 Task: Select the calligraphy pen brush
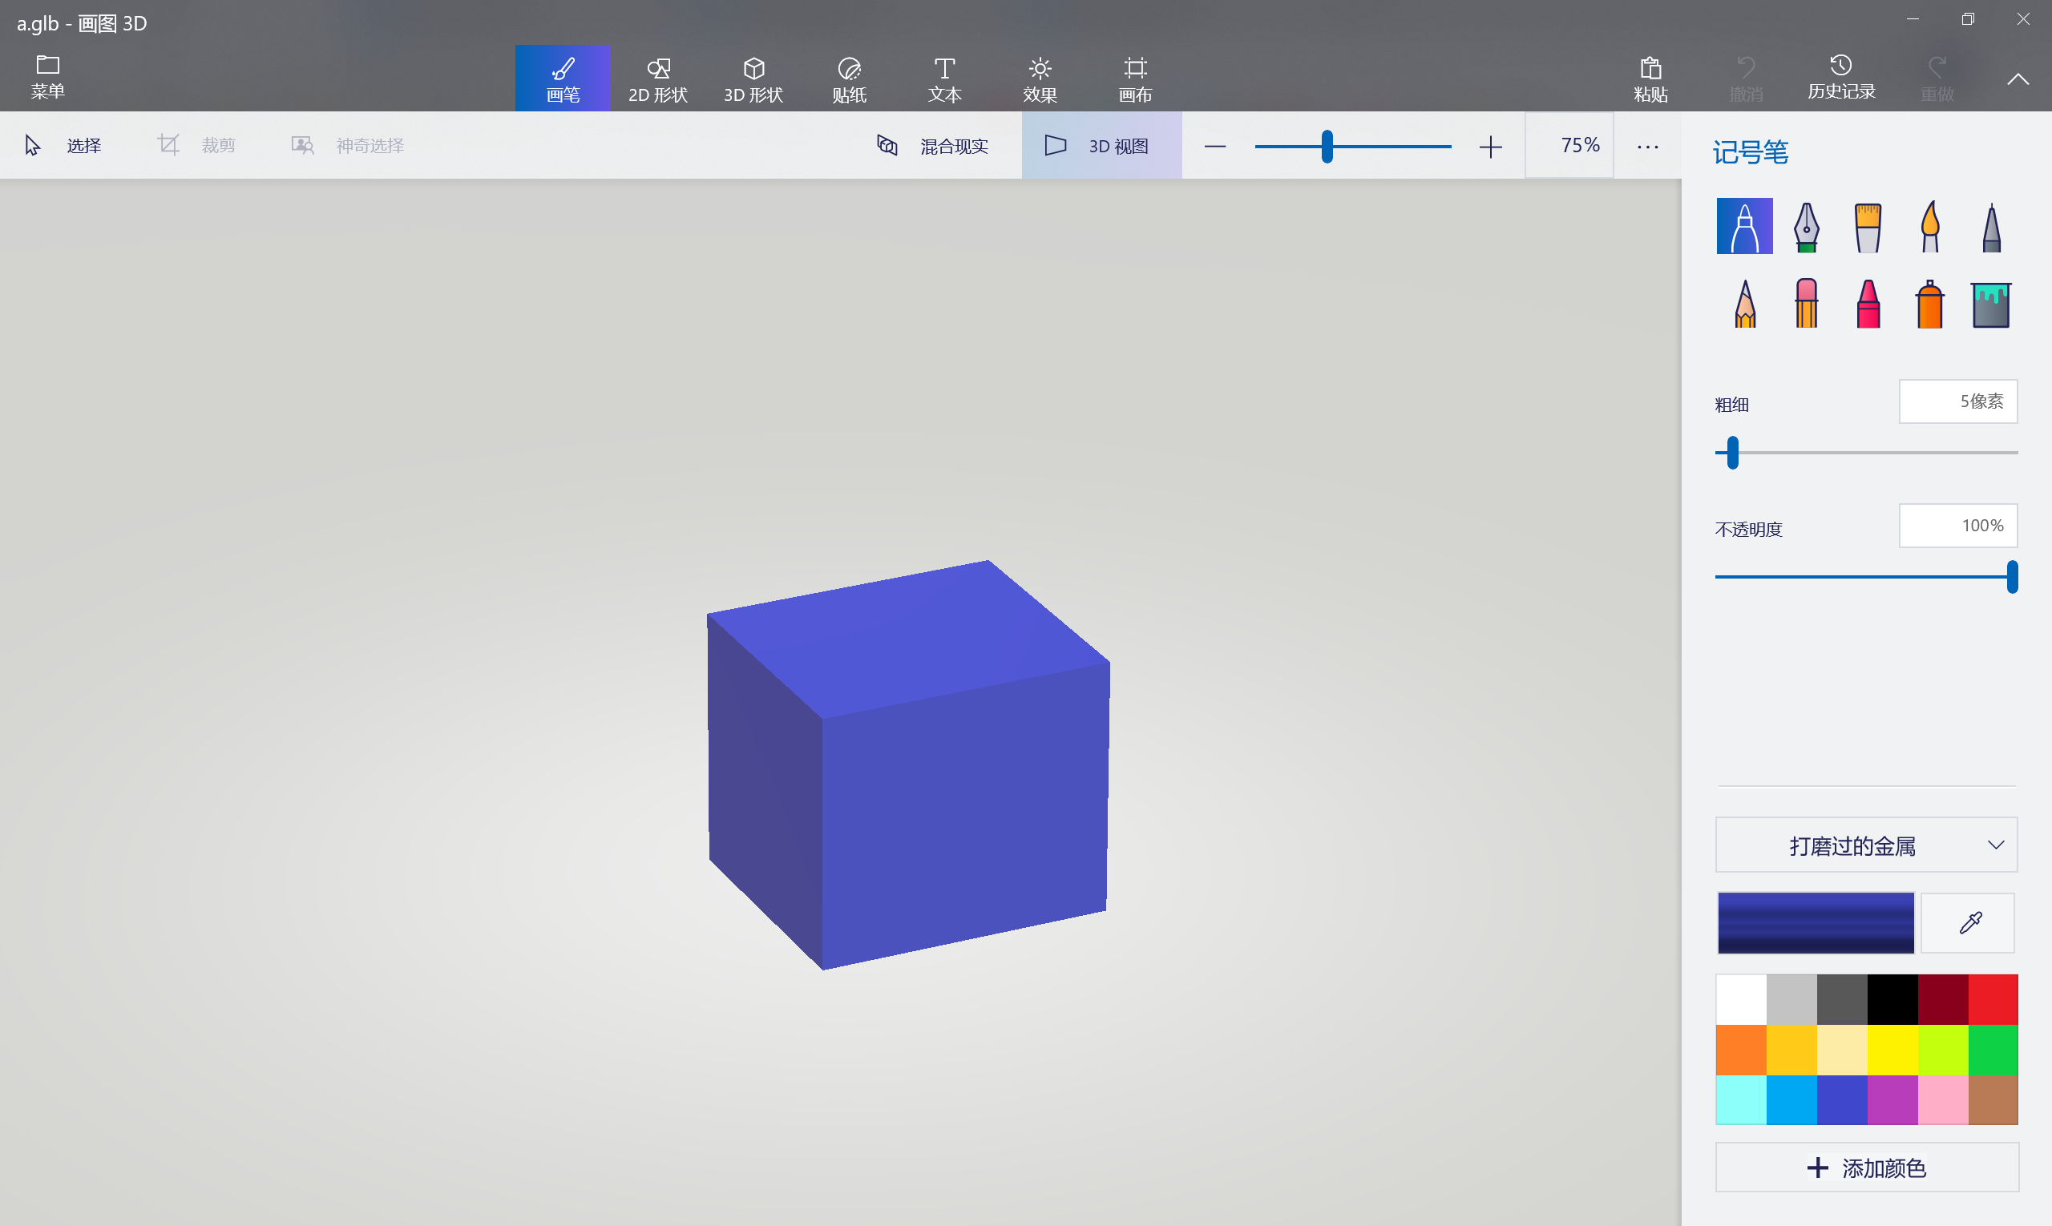[1806, 226]
